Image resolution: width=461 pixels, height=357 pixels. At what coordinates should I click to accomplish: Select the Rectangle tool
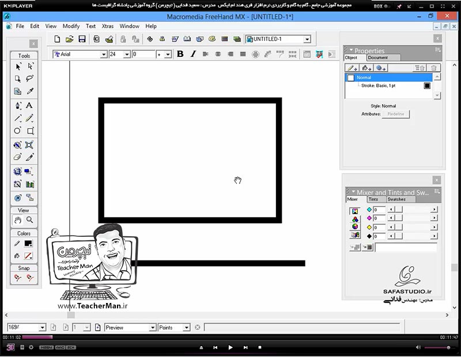(31, 130)
